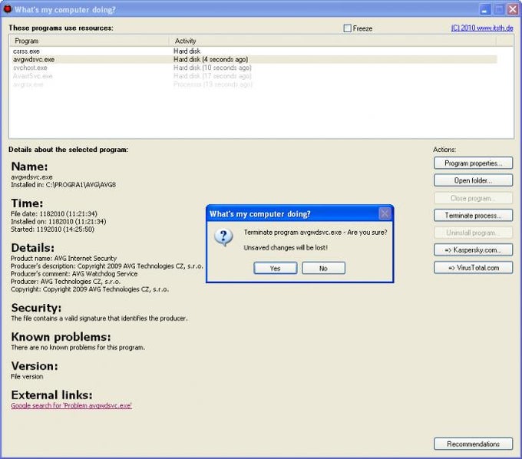Open the VirusTotal.com lookup button
Image resolution: width=522 pixels, height=459 pixels.
tap(473, 268)
